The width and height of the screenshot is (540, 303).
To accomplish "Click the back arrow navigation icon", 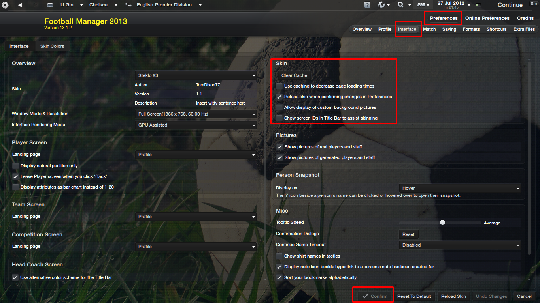I will 20,5.
